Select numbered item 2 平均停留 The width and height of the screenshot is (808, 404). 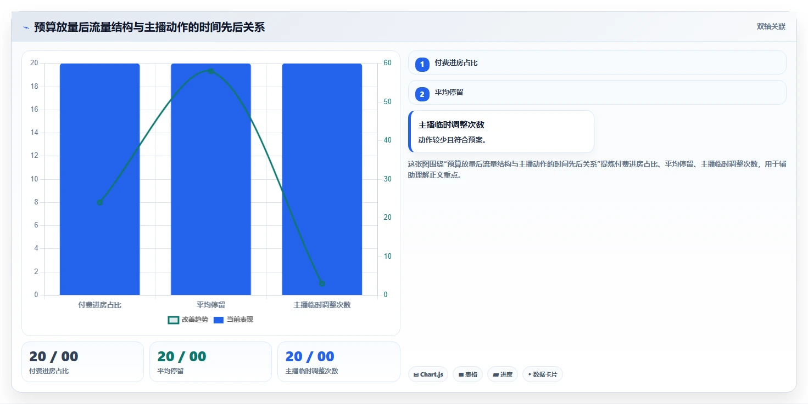597,92
